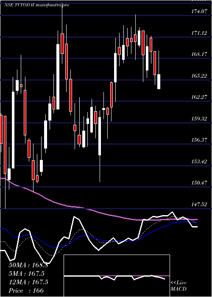Select the 174.07 price axis label

coord(199,11)
